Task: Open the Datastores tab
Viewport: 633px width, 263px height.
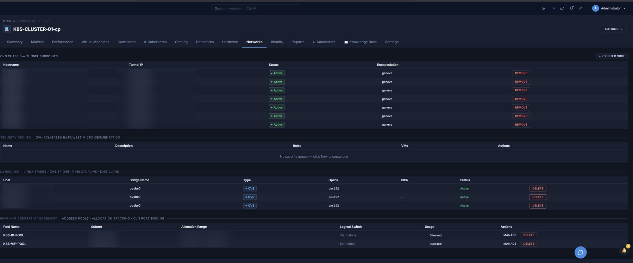Action: pos(205,42)
